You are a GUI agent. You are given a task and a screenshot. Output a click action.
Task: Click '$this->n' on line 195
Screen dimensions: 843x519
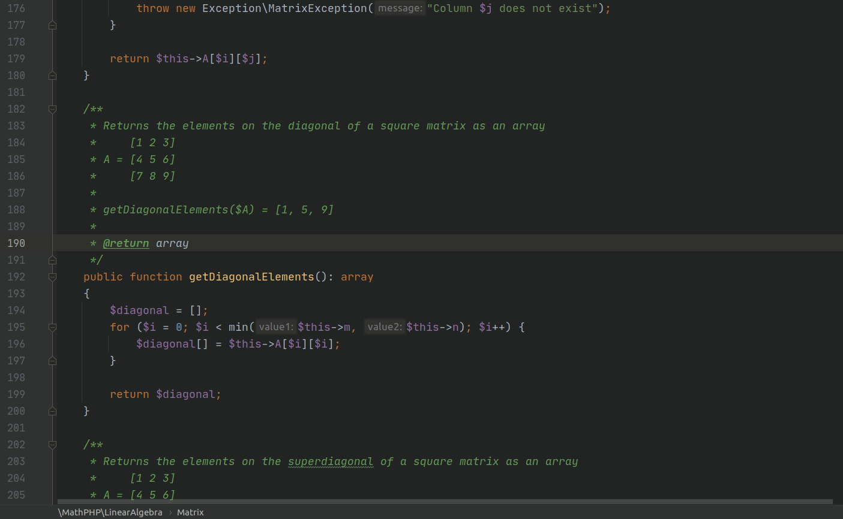click(433, 327)
